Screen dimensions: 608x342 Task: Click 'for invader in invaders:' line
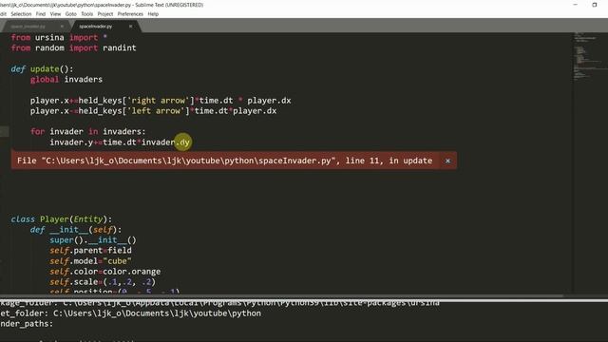point(88,131)
